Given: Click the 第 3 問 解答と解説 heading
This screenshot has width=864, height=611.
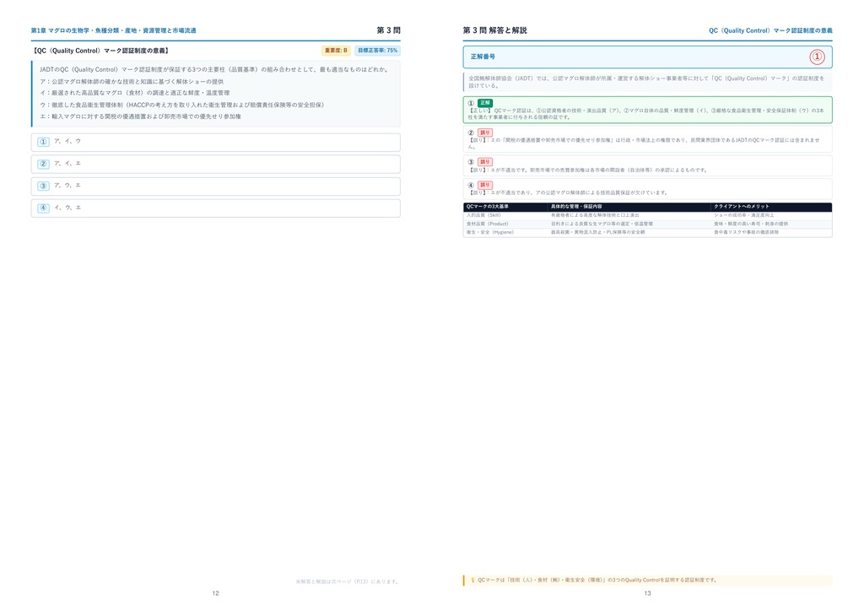Looking at the screenshot, I should pos(494,31).
